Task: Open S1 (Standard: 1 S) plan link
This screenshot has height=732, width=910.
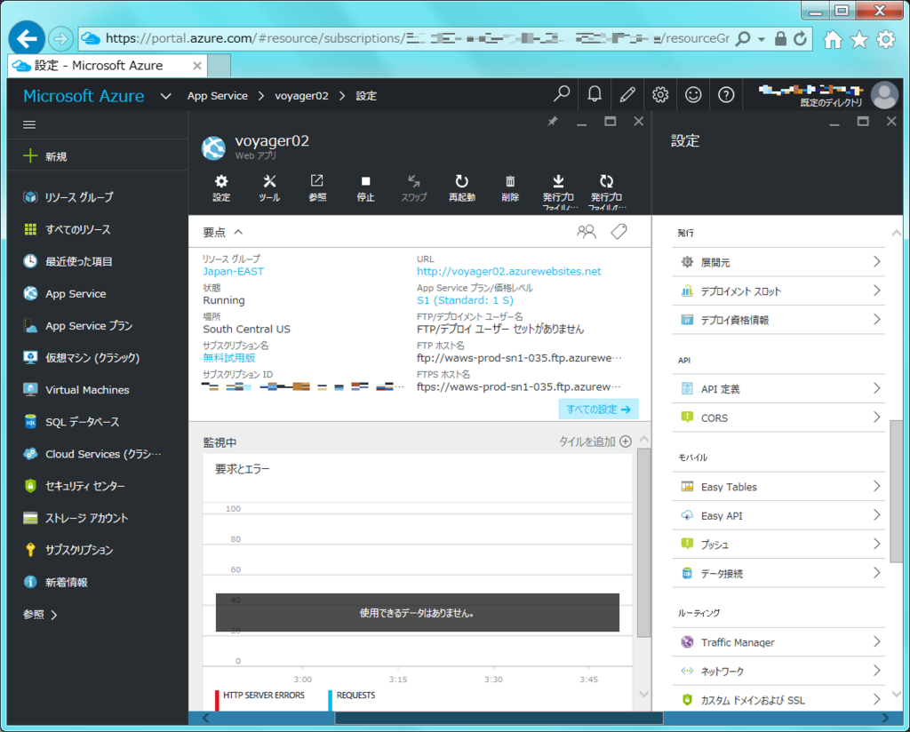Action: click(x=465, y=300)
